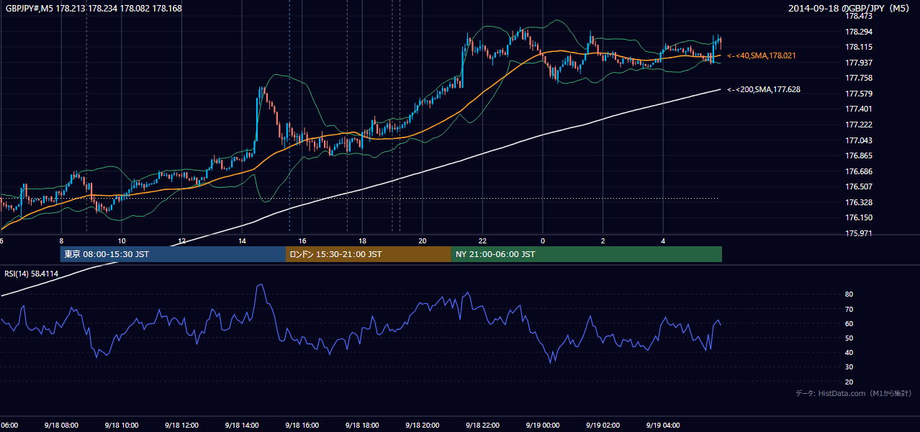920x432 pixels.
Task: Click the '9/19 02:00' bottom time label
Action: 603,425
